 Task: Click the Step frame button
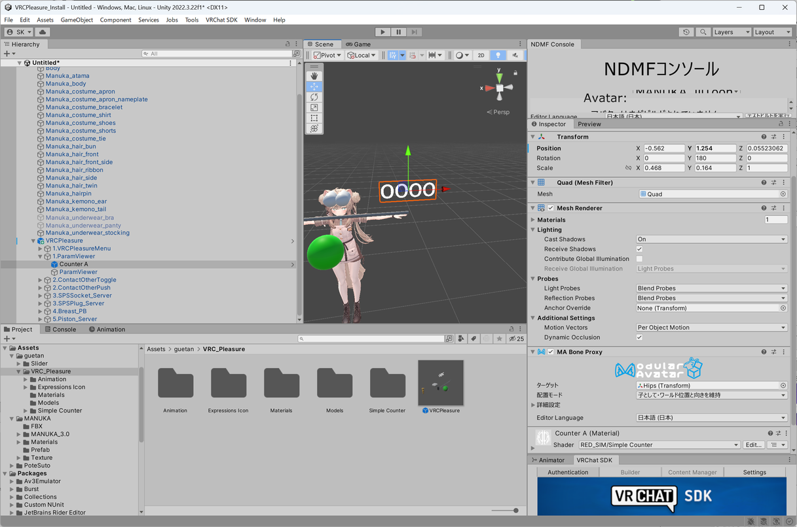click(x=415, y=32)
